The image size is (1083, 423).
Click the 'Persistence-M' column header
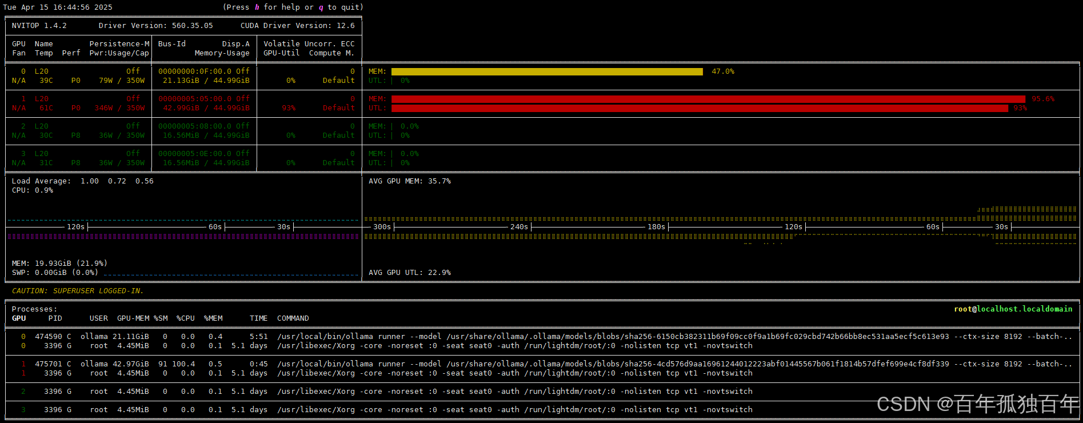pos(119,44)
